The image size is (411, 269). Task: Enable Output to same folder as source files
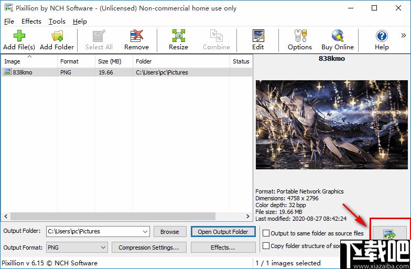(x=266, y=233)
